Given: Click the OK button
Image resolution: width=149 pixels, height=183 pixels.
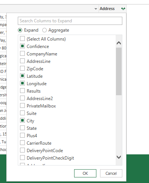Looking at the screenshot, I should point(85,173).
